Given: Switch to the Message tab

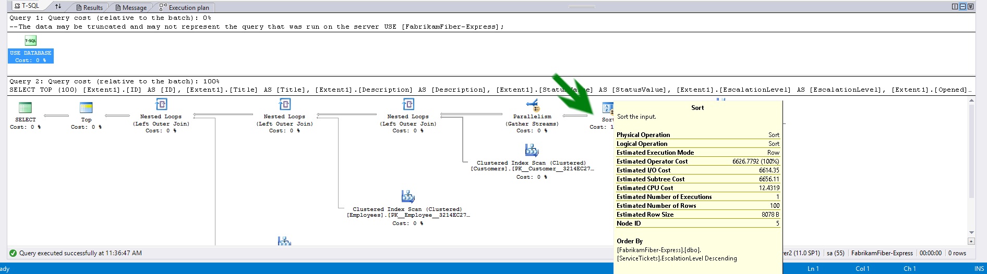Looking at the screenshot, I should click(x=131, y=7).
